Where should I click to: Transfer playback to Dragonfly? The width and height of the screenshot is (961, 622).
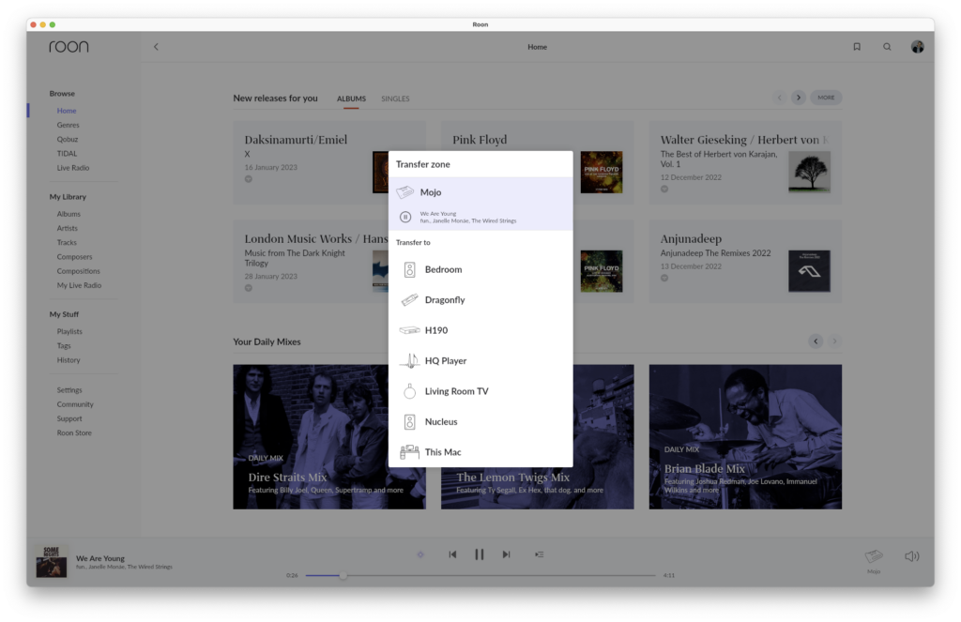point(480,299)
